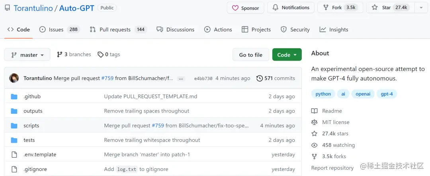The image size is (430, 176).
Task: Open the green Code dropdown button
Action: coord(287,55)
